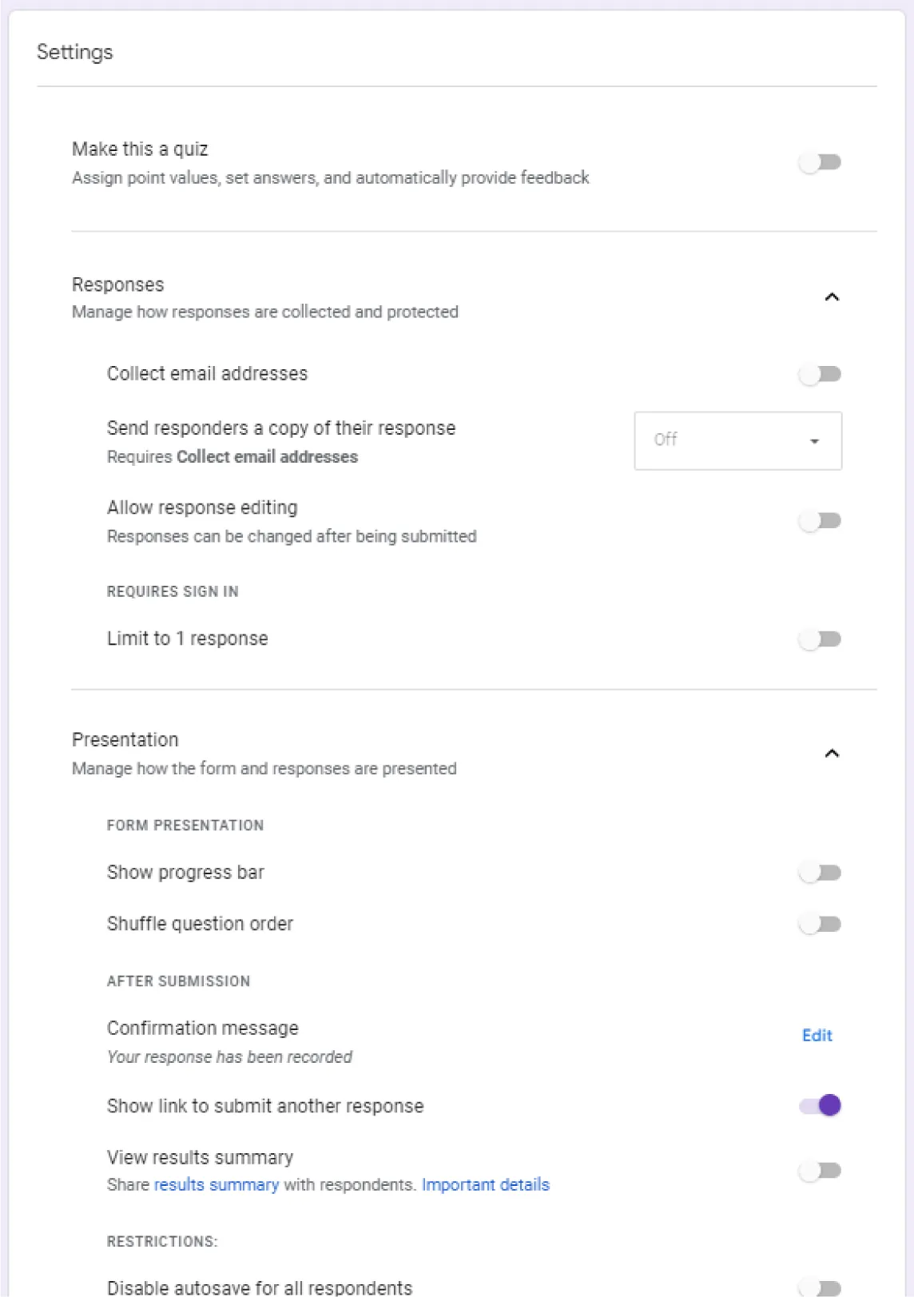Click the Presentation section title

[125, 740]
